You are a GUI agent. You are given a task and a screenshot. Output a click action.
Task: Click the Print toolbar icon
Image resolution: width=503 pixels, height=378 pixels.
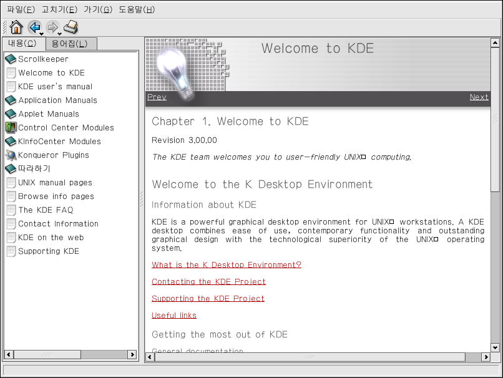click(x=71, y=27)
